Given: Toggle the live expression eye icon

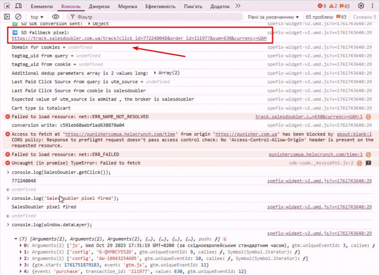Looking at the screenshot, I should pos(55,17).
